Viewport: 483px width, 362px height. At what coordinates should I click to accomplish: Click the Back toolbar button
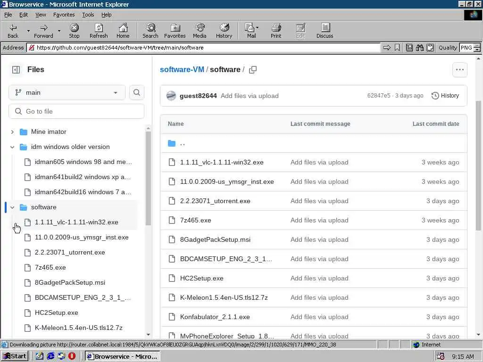[x=13, y=31]
